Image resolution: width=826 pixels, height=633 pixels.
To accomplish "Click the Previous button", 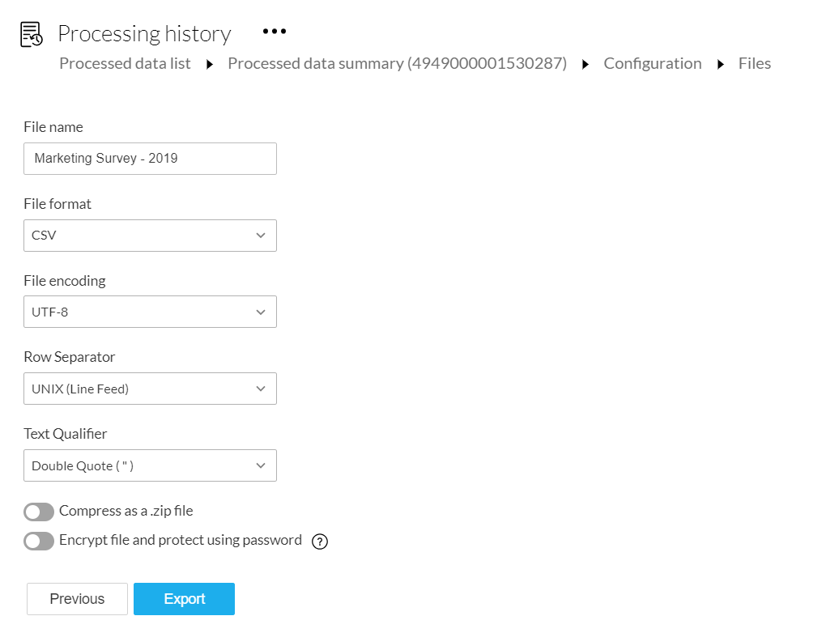I will [x=77, y=599].
